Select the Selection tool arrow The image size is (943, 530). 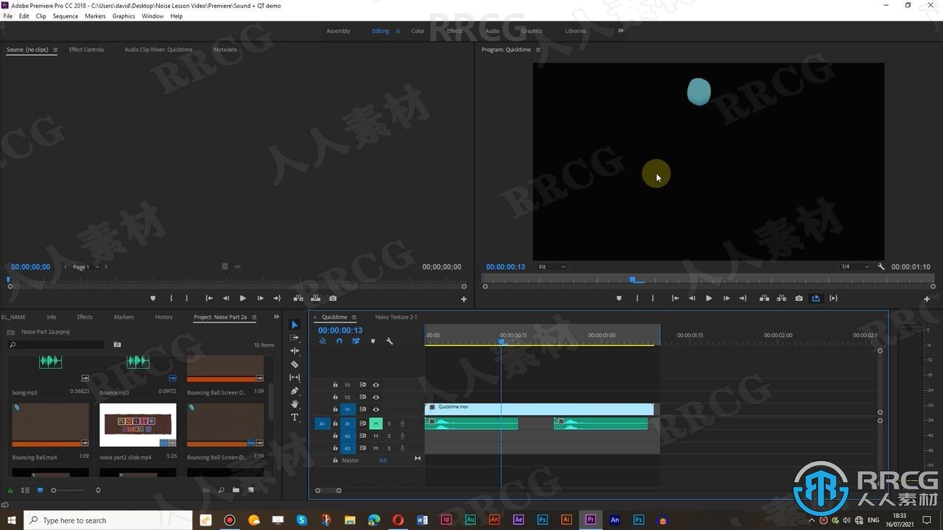coord(295,325)
